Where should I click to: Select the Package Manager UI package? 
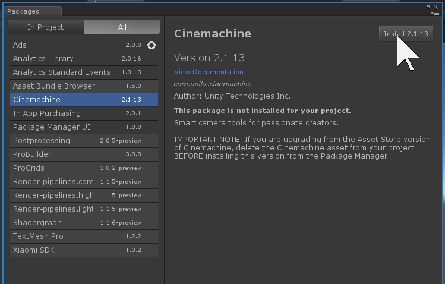click(x=84, y=127)
